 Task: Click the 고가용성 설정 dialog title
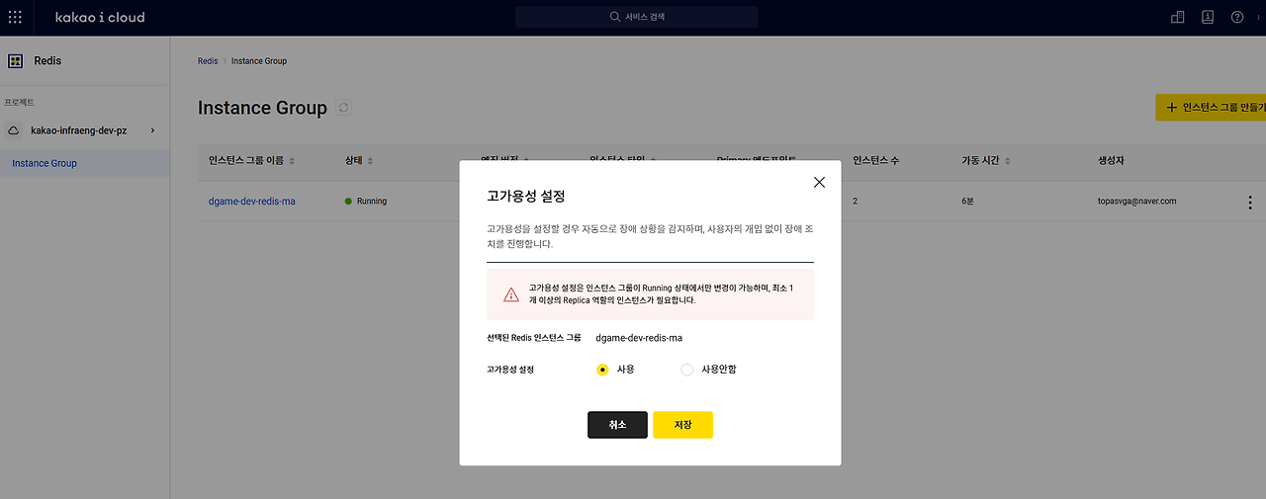point(526,196)
